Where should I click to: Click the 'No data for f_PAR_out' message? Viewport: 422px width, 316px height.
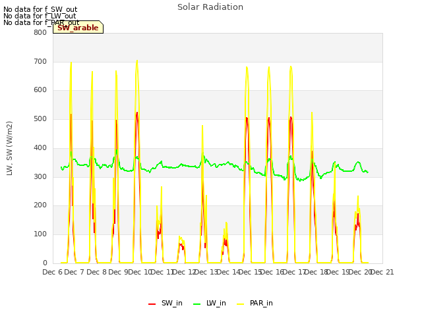(41, 22)
